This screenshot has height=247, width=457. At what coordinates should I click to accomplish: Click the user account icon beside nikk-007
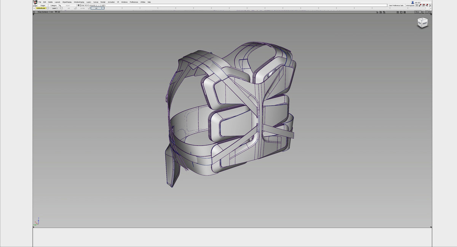tap(412, 2)
